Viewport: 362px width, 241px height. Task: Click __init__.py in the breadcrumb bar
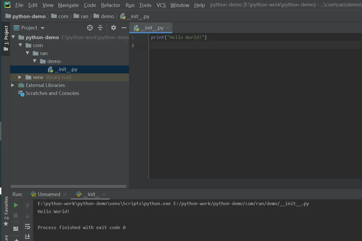135,16
